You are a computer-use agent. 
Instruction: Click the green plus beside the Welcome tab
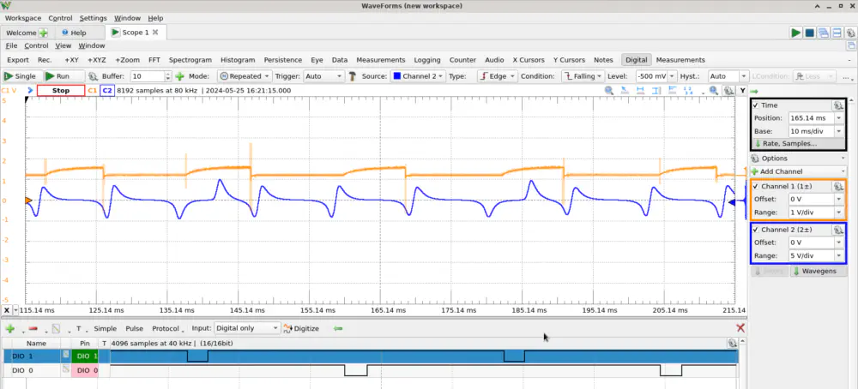point(43,33)
